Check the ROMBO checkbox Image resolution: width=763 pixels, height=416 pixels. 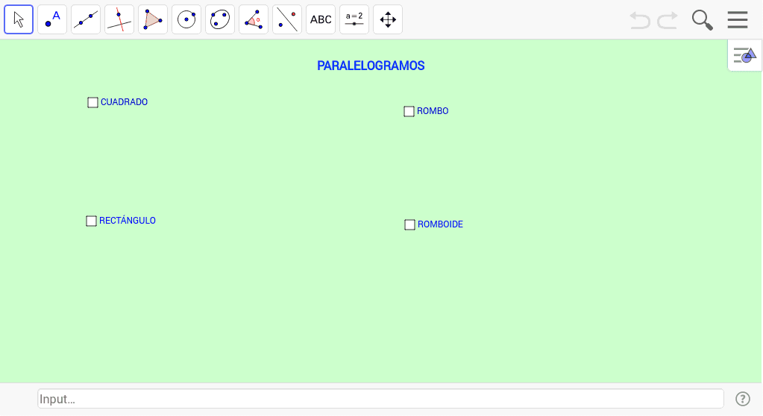click(x=409, y=111)
